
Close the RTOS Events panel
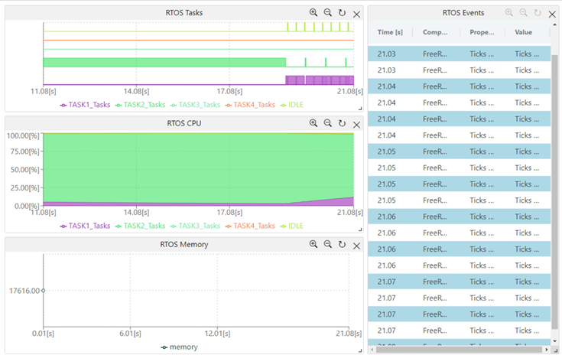click(552, 13)
